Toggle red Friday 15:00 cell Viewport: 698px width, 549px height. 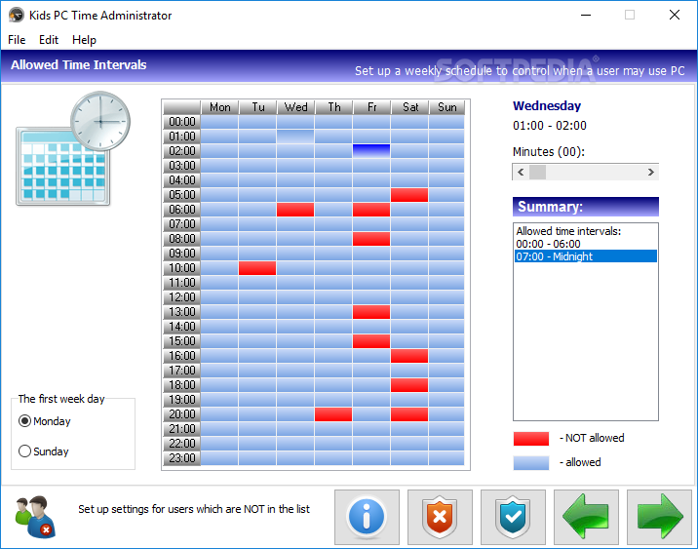371,341
